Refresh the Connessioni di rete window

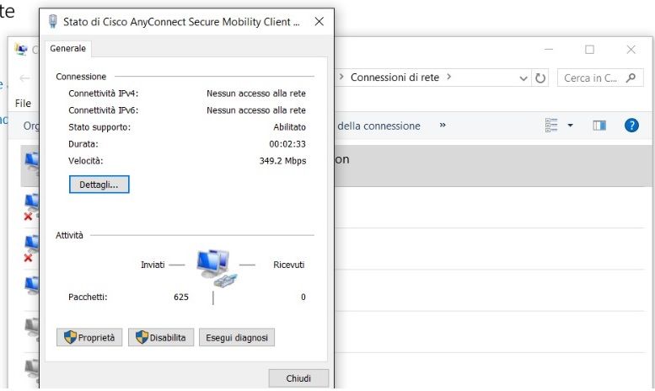(x=540, y=78)
